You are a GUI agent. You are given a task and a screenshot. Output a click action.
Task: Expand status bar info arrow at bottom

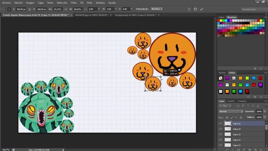click(x=63, y=150)
